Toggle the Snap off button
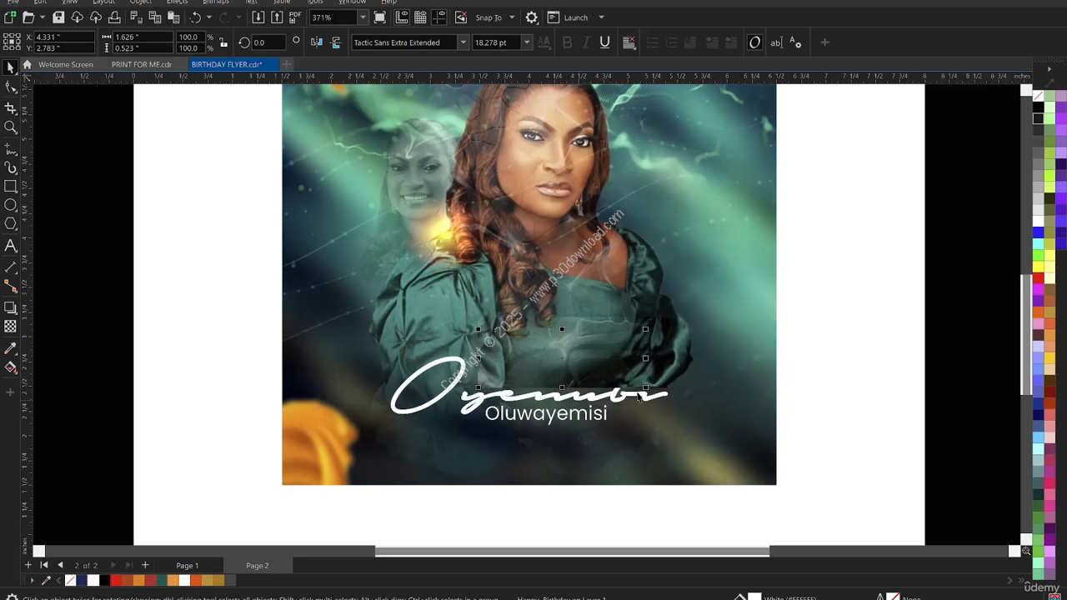Image resolution: width=1067 pixels, height=600 pixels. [463, 17]
